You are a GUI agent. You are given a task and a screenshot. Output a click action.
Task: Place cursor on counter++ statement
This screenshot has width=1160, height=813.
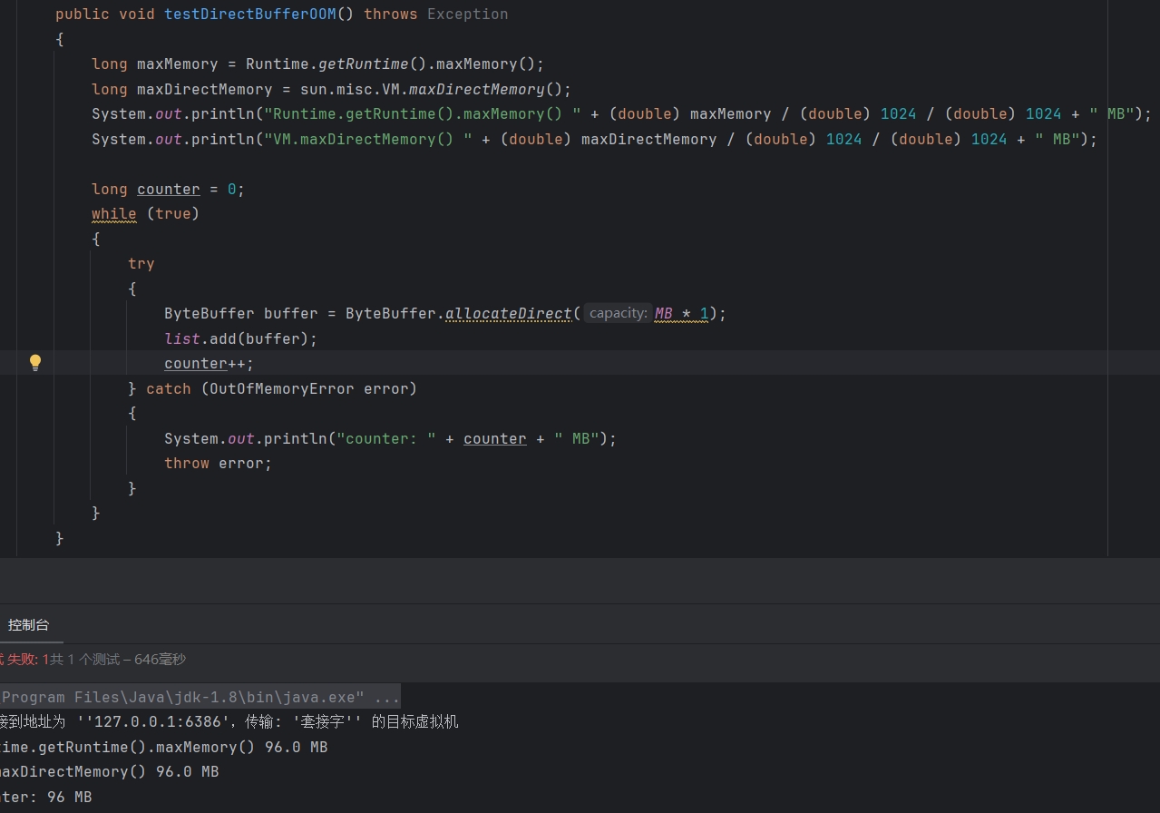click(x=210, y=364)
